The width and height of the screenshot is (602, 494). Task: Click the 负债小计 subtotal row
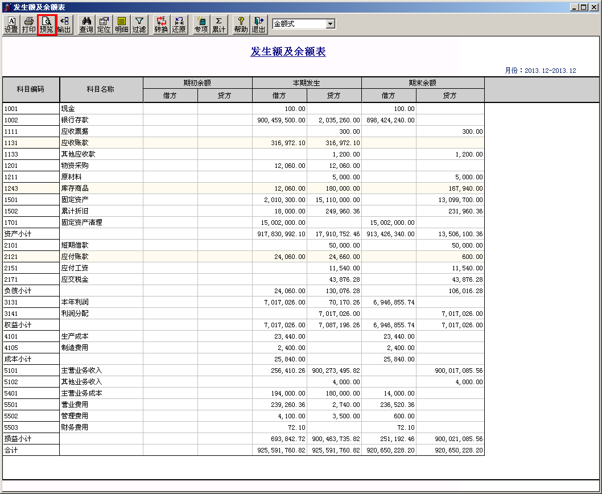pyautogui.click(x=244, y=291)
